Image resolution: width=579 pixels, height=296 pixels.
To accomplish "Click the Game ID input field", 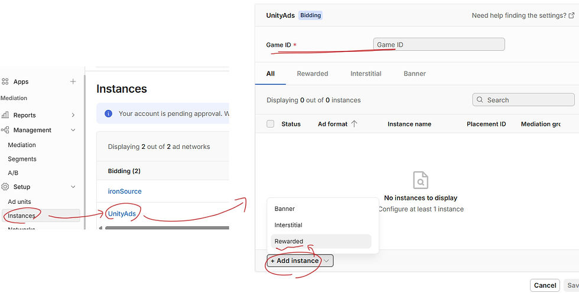I will (438, 45).
